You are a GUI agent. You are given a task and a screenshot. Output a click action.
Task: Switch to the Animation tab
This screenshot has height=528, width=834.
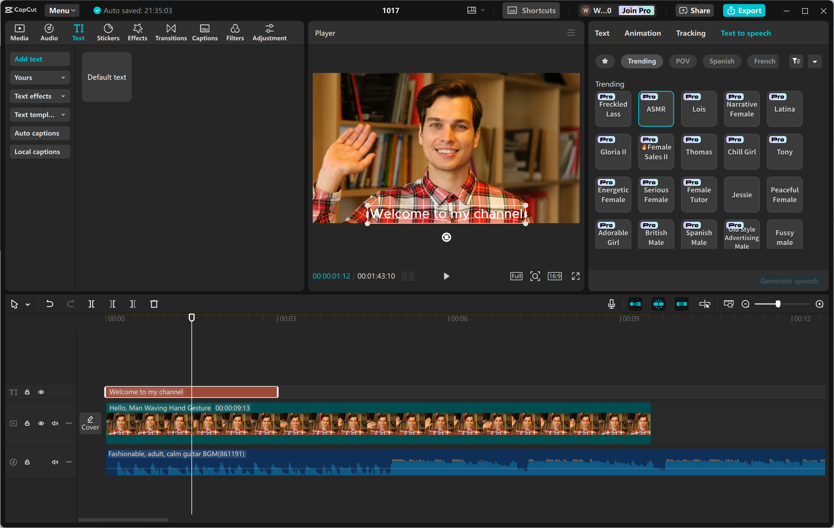tap(643, 33)
